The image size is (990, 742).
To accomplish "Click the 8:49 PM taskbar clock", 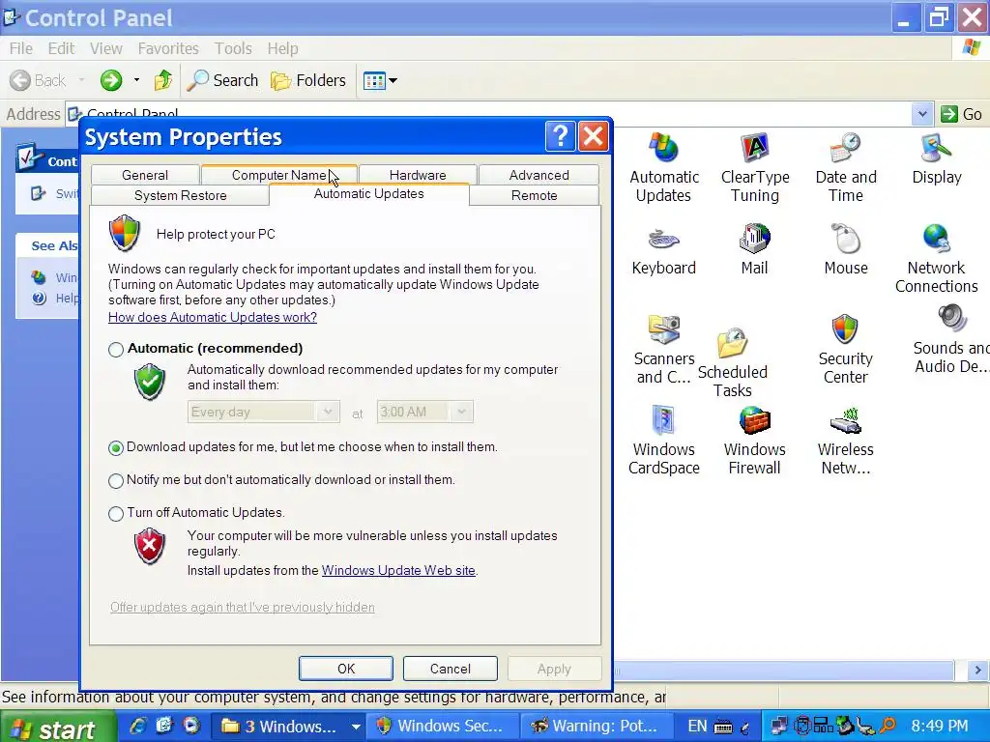I will [940, 727].
